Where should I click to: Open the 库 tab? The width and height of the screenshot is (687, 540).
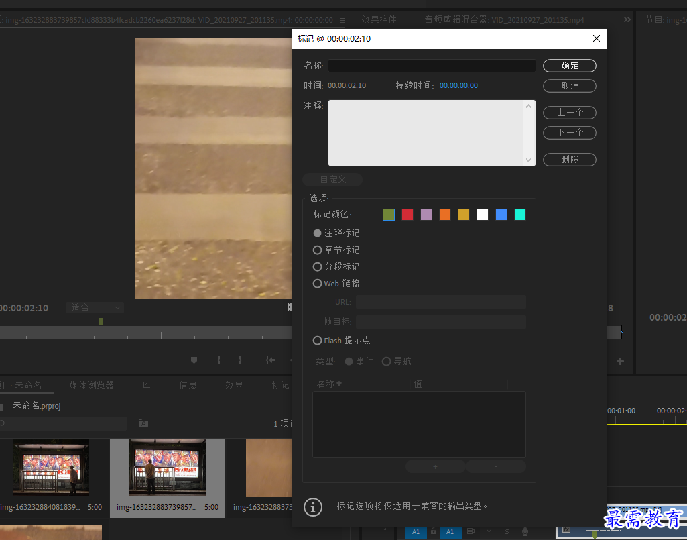click(146, 385)
